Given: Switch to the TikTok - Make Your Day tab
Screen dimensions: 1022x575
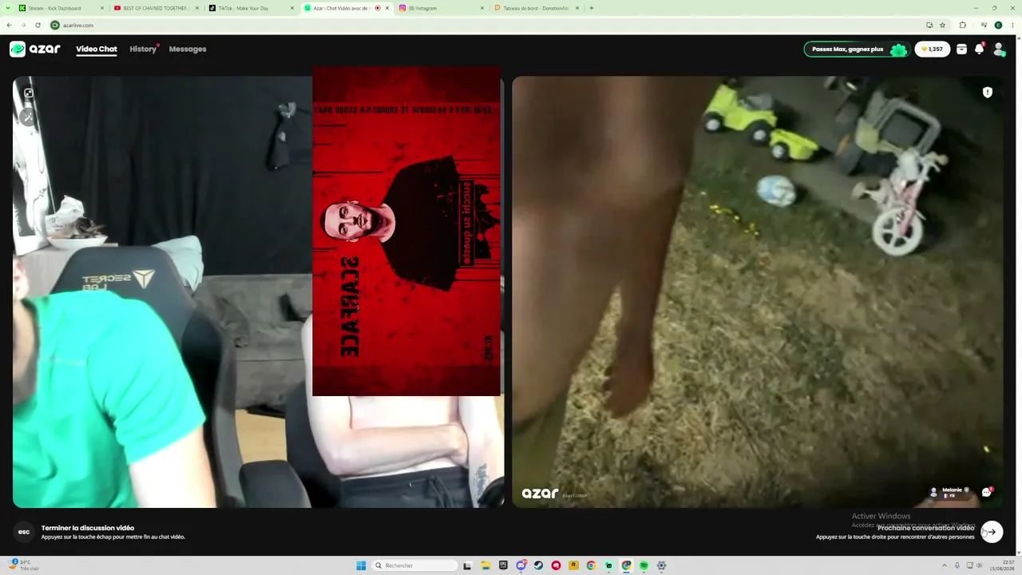Looking at the screenshot, I should click(x=251, y=8).
